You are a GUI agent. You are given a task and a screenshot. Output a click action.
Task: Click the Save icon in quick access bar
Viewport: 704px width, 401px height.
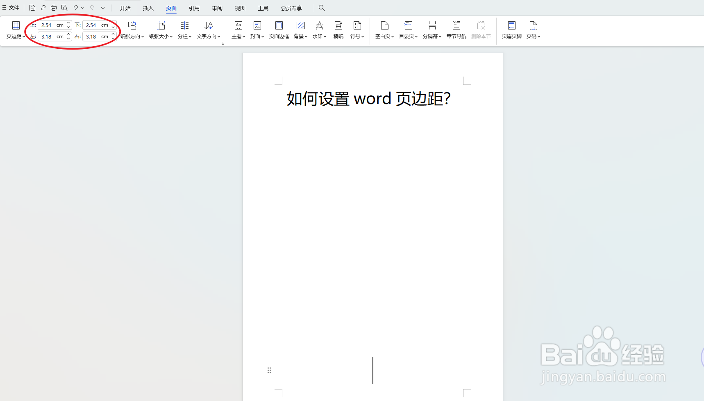pyautogui.click(x=32, y=8)
